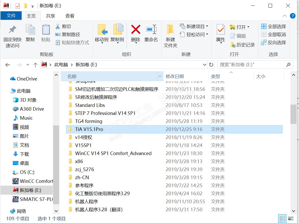Switch to the Home (主页) tab
The width and height of the screenshot is (299, 223).
tap(31, 16)
